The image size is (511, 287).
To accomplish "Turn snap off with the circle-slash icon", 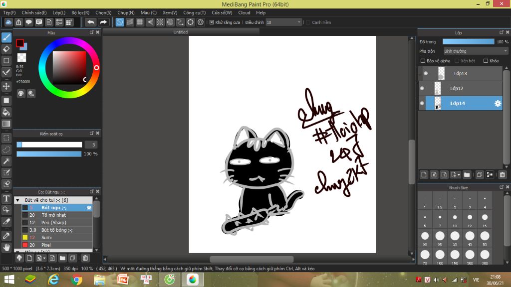I will [x=120, y=22].
